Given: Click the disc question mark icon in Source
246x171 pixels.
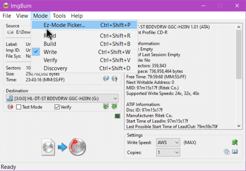Looking at the screenshot, I should tap(115, 78).
